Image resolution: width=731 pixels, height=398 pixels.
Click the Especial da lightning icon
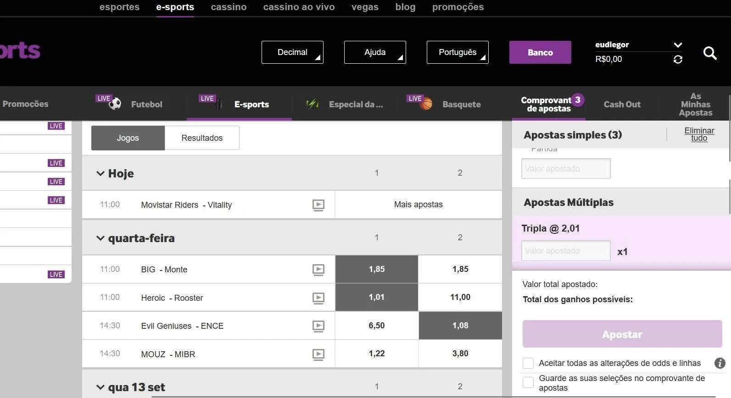(x=312, y=104)
